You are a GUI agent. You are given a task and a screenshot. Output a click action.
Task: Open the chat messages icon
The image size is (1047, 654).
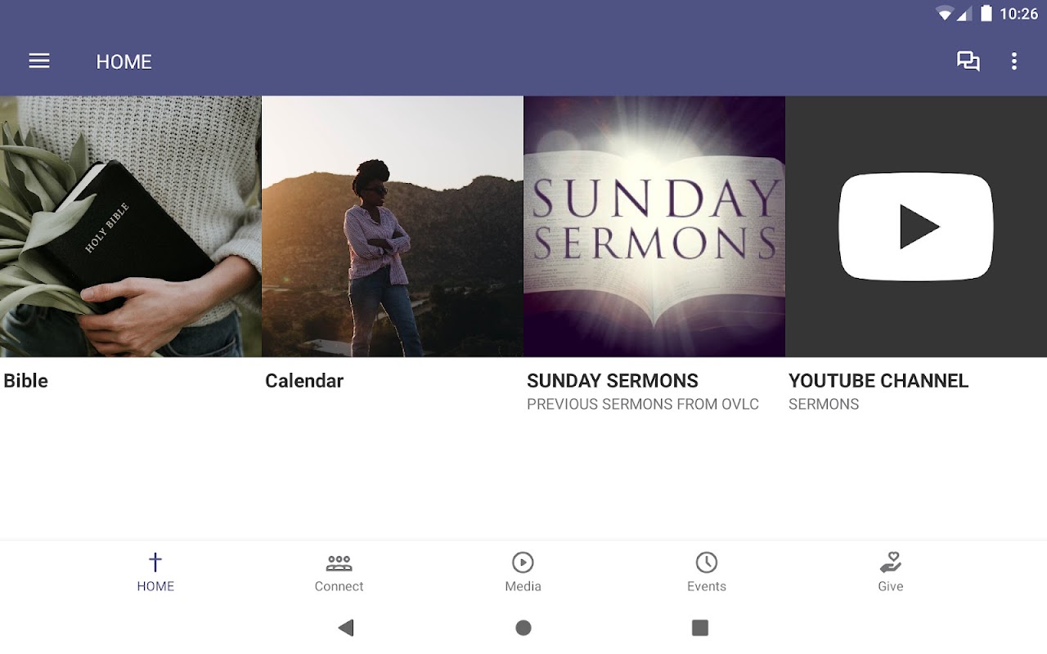968,61
